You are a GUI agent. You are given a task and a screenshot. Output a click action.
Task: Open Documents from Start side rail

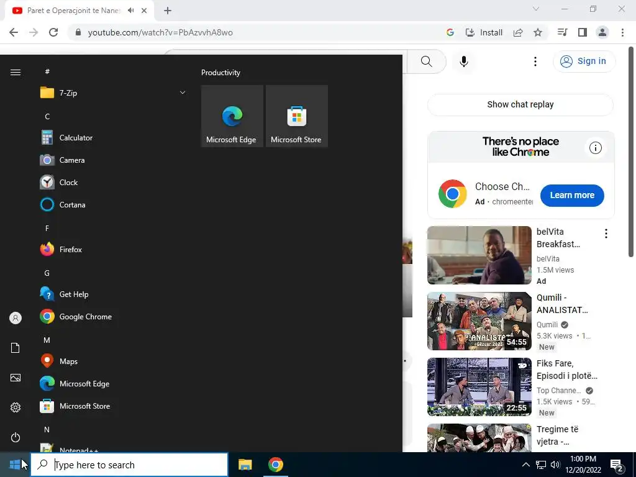[x=16, y=348]
